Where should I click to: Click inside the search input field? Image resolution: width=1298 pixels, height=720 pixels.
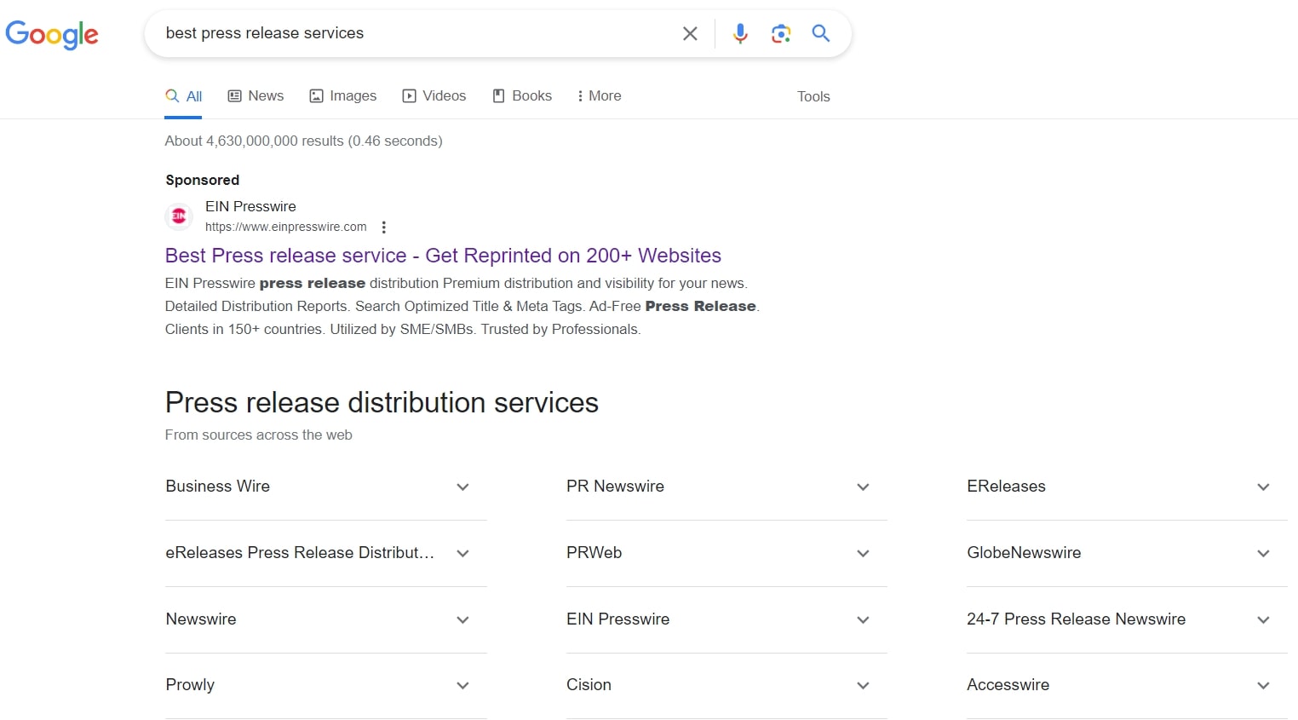pos(417,33)
